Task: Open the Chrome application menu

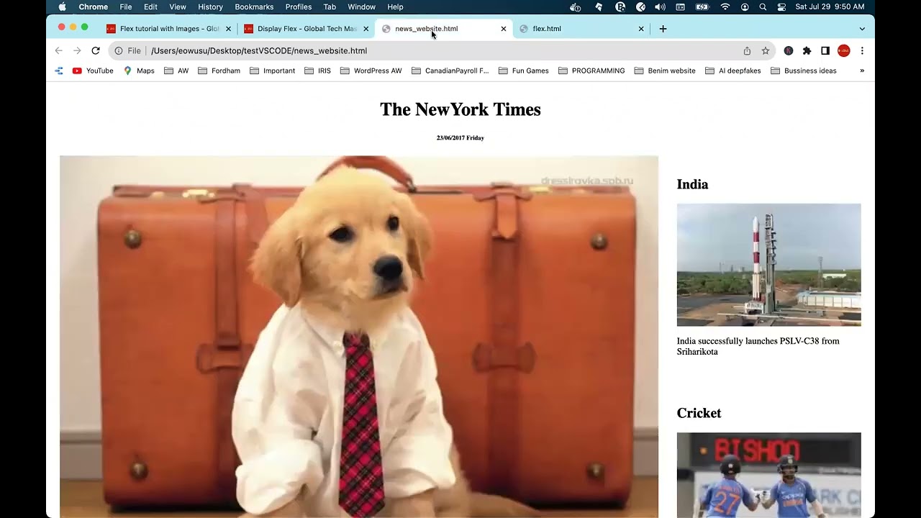Action: click(94, 7)
